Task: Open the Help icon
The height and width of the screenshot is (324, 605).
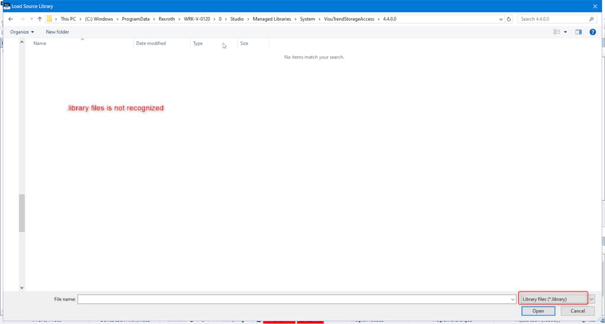Action: [x=593, y=32]
